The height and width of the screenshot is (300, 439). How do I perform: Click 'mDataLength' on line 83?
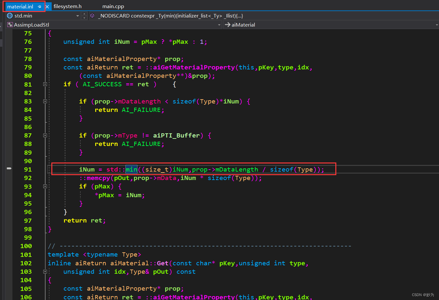click(x=139, y=102)
